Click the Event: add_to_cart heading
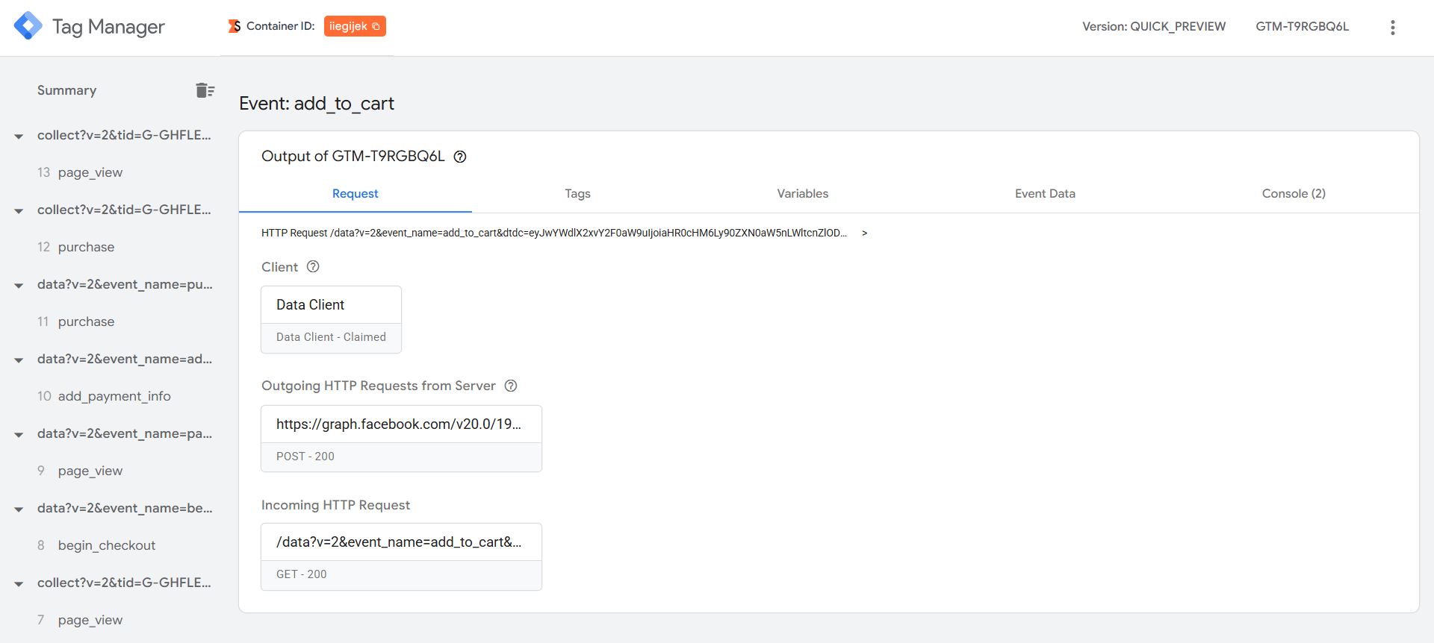 317,104
